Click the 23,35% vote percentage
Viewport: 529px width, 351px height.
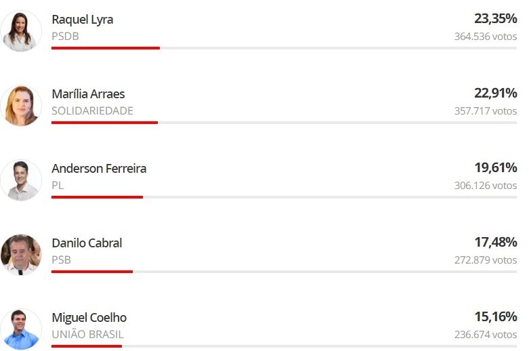pos(496,19)
